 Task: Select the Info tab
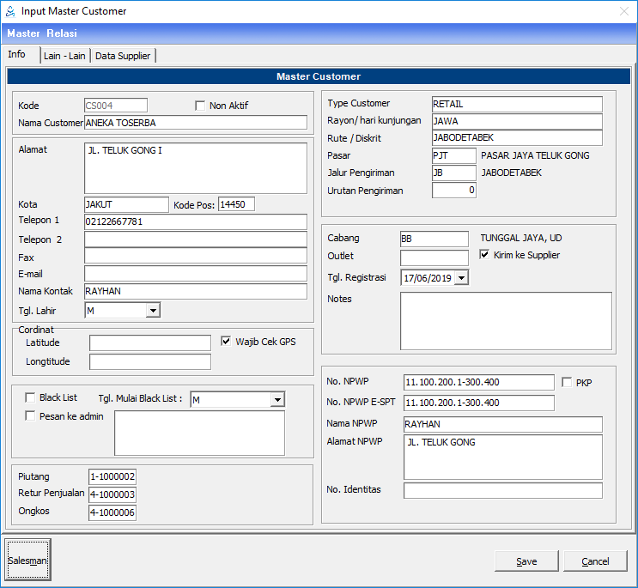tap(17, 54)
